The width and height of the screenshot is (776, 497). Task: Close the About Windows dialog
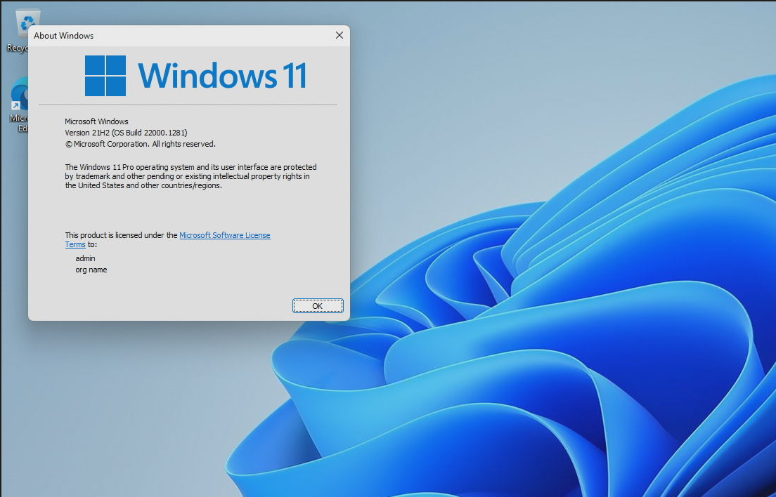point(339,35)
